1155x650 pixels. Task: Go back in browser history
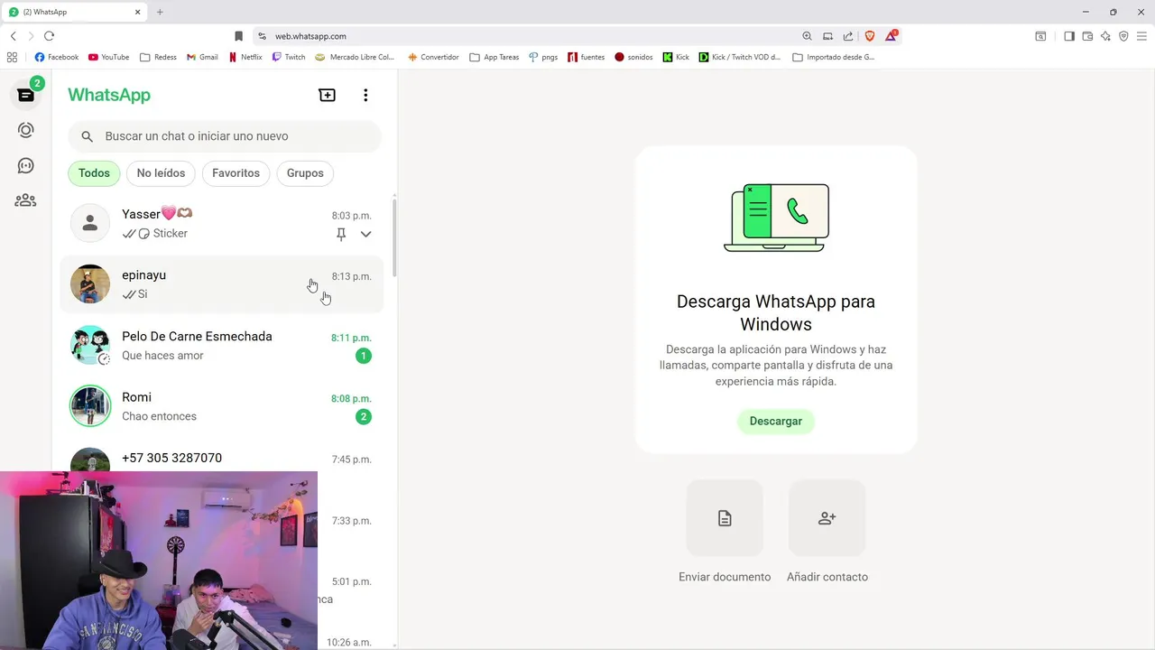[13, 36]
